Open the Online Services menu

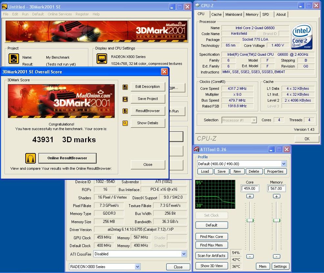click(x=60, y=14)
